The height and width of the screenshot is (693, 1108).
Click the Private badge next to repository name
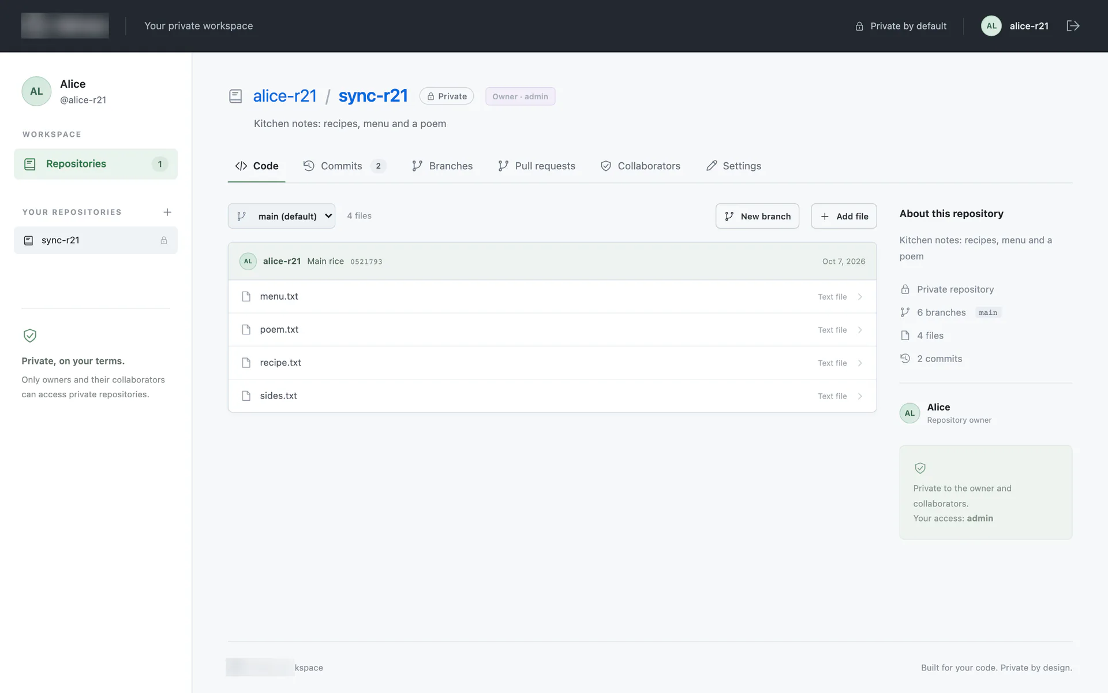447,96
